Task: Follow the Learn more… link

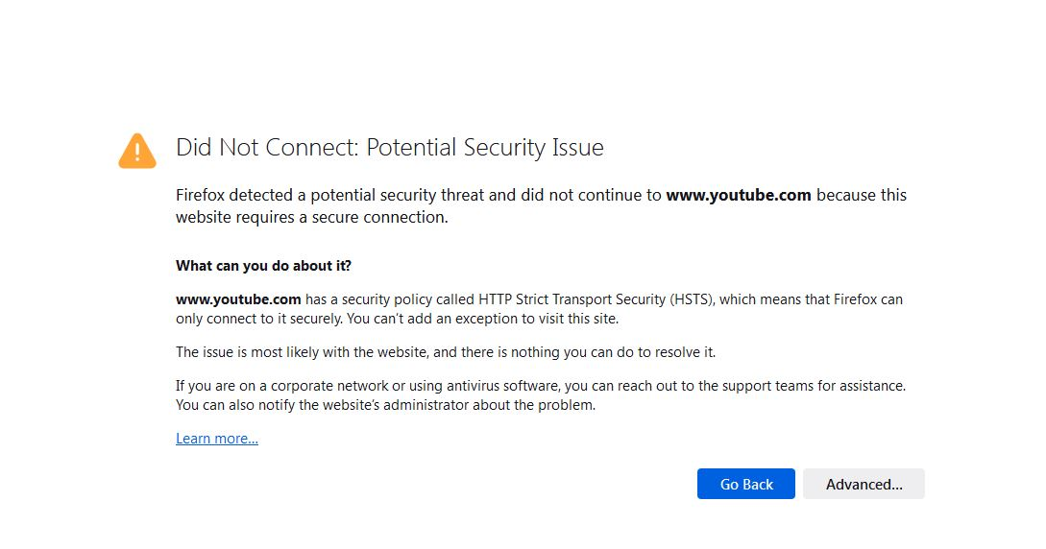Action: tap(217, 439)
